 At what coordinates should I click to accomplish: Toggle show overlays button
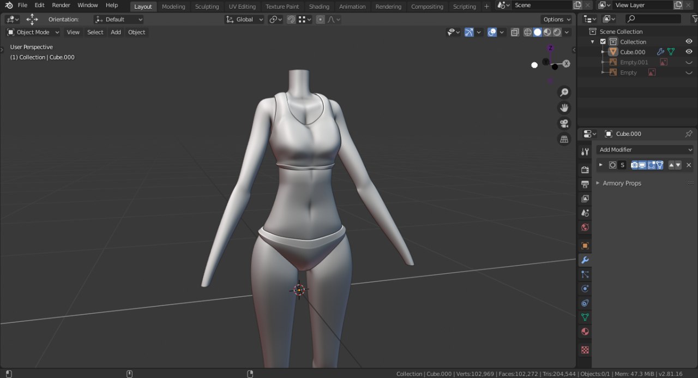coord(492,32)
